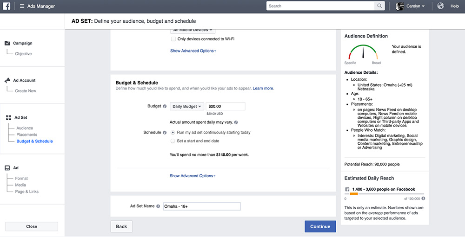This screenshot has width=465, height=237.
Task: Enable Only devices connected to Wi-Fi
Action: coord(173,39)
